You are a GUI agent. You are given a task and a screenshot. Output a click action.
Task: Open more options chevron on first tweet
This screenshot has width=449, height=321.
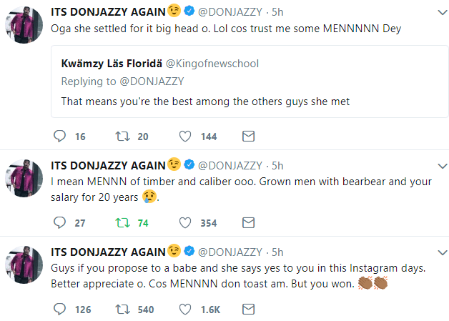(x=436, y=12)
